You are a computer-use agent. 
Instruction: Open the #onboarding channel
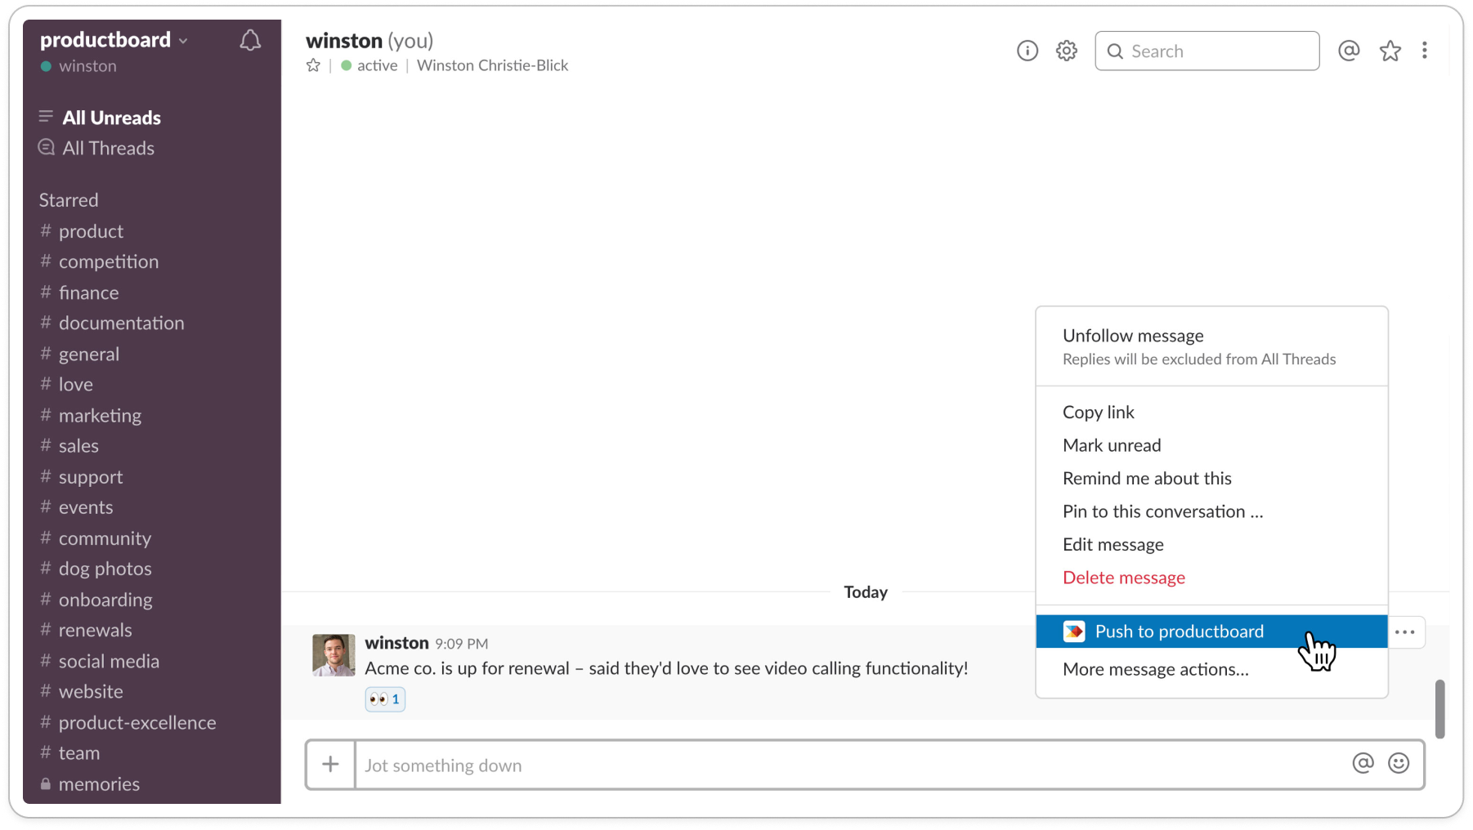[96, 600]
